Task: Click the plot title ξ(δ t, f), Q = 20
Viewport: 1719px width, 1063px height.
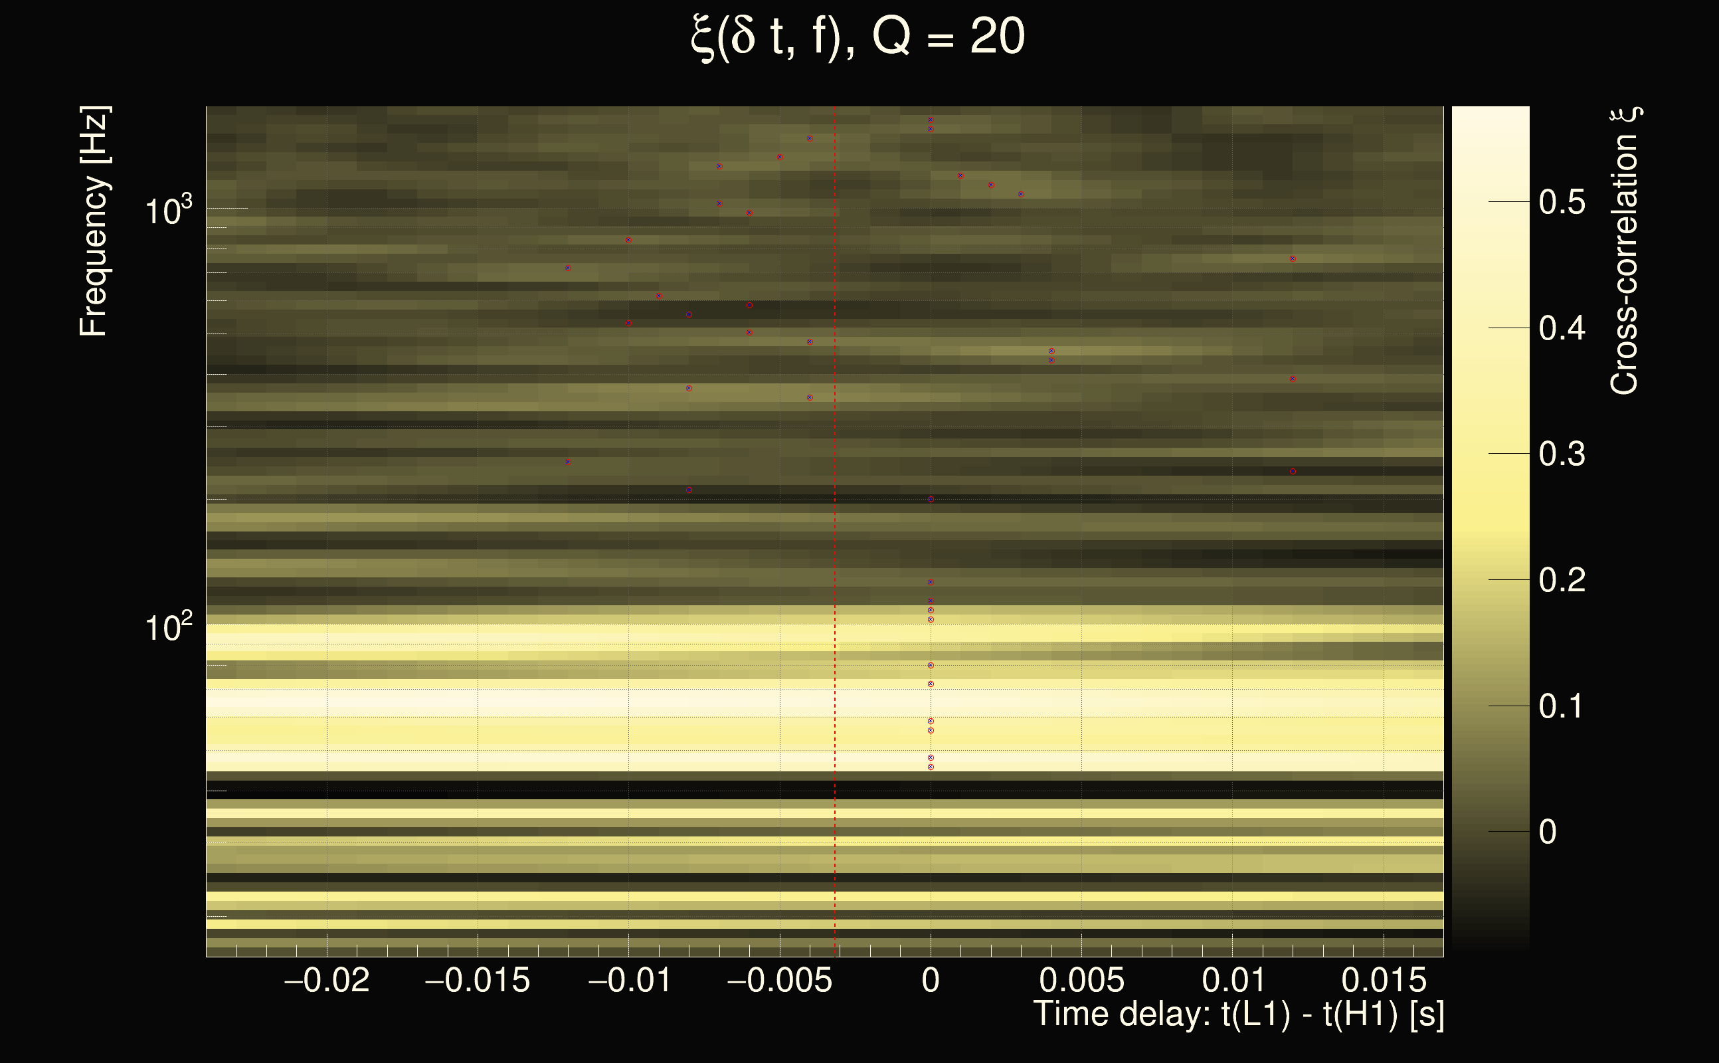Action: tap(858, 37)
